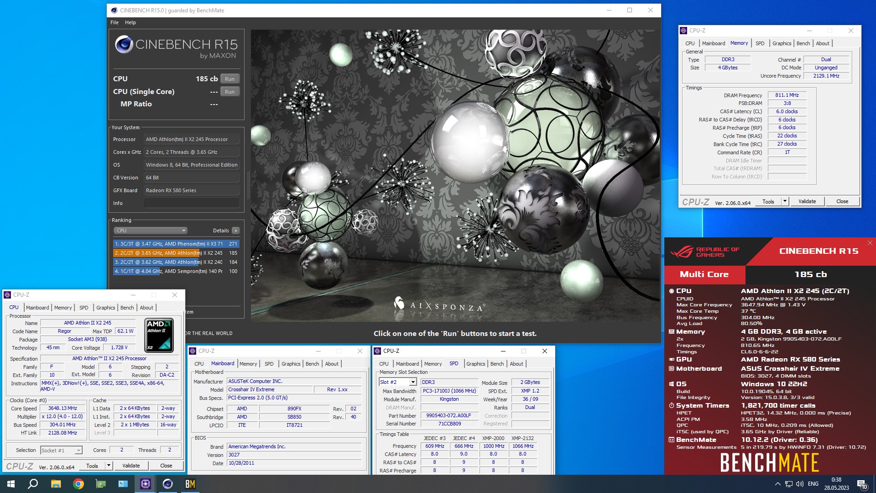
Task: Click the volume icon in the system tray
Action: [x=800, y=484]
